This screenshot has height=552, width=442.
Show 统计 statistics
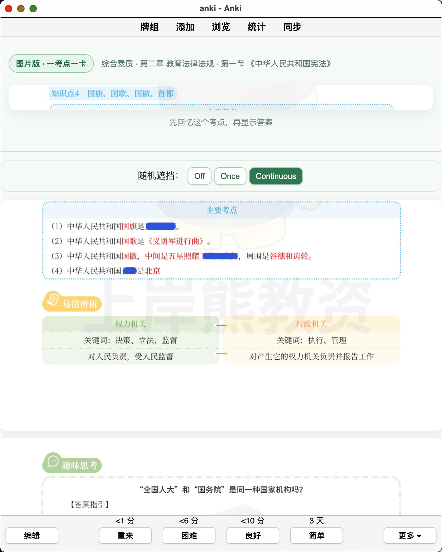pos(256,27)
